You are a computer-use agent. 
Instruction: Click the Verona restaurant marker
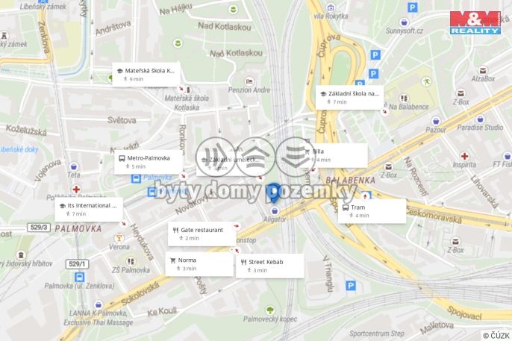[119, 238]
